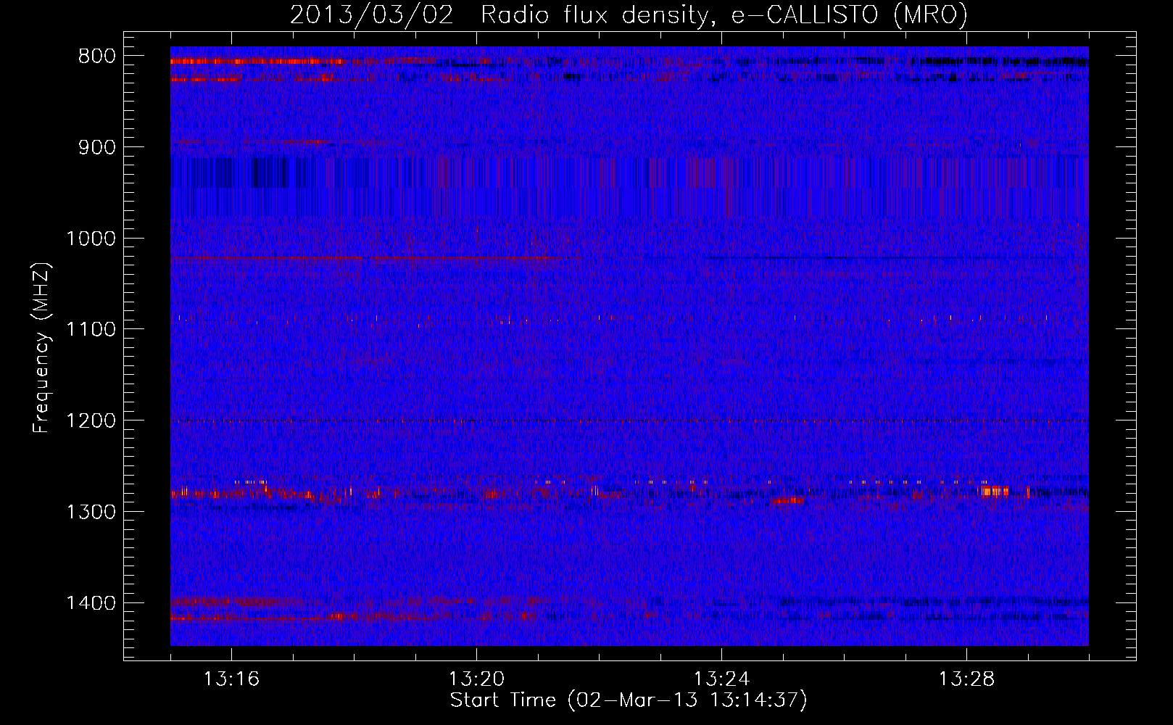This screenshot has width=1173, height=725.
Task: Click inside the radio spectrogram plot
Action: click(x=629, y=347)
